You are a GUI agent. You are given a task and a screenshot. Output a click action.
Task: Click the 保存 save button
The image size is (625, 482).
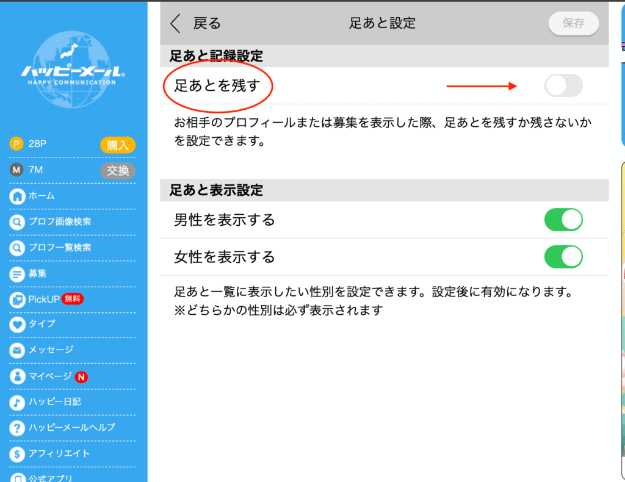click(574, 23)
